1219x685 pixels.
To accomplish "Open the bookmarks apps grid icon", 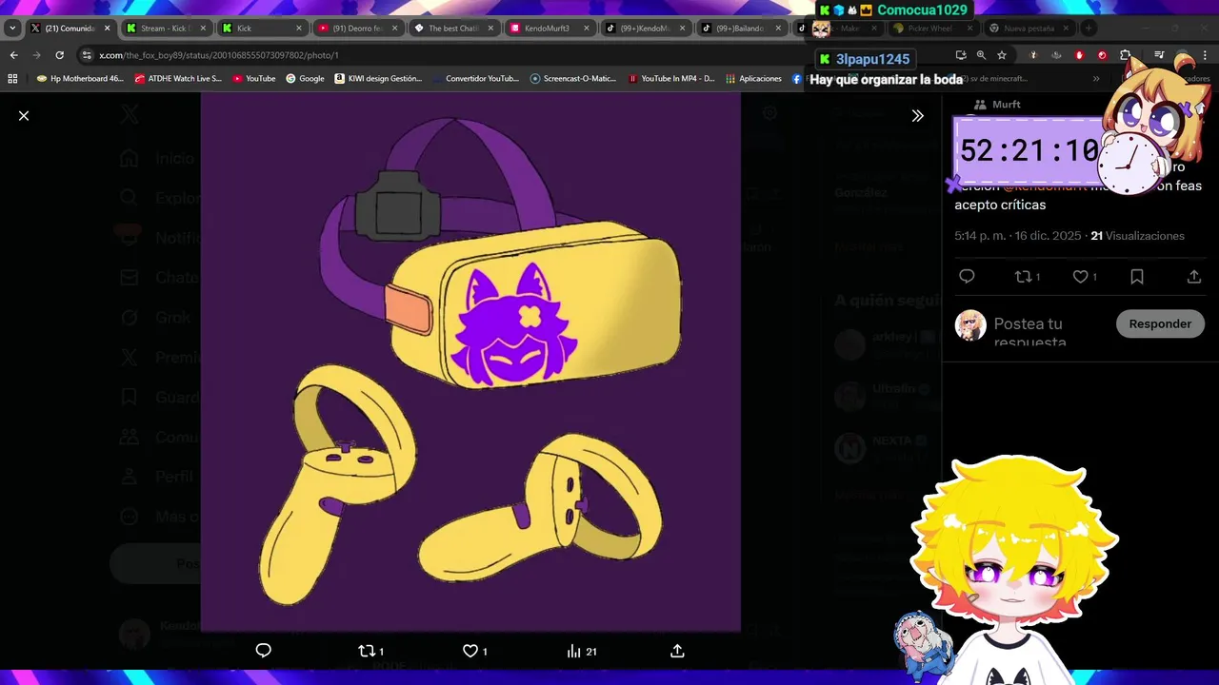I will click(x=12, y=78).
